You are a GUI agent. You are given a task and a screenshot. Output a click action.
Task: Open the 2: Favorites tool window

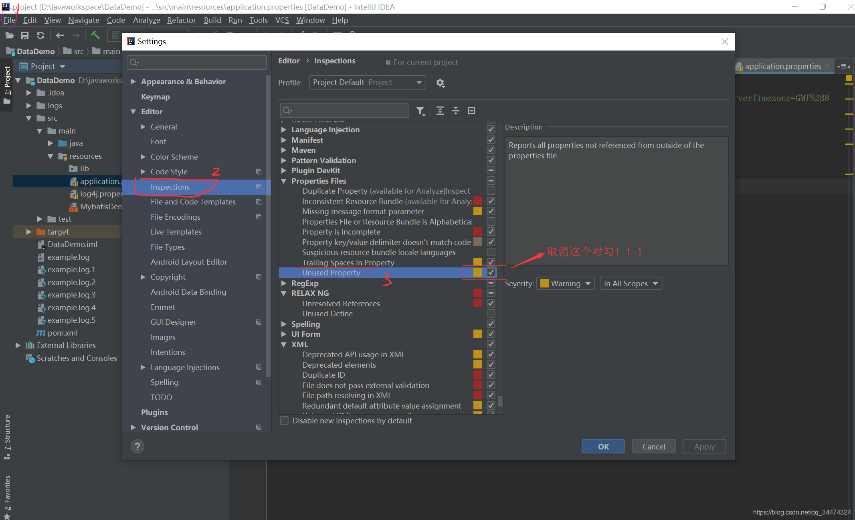pos(7,497)
